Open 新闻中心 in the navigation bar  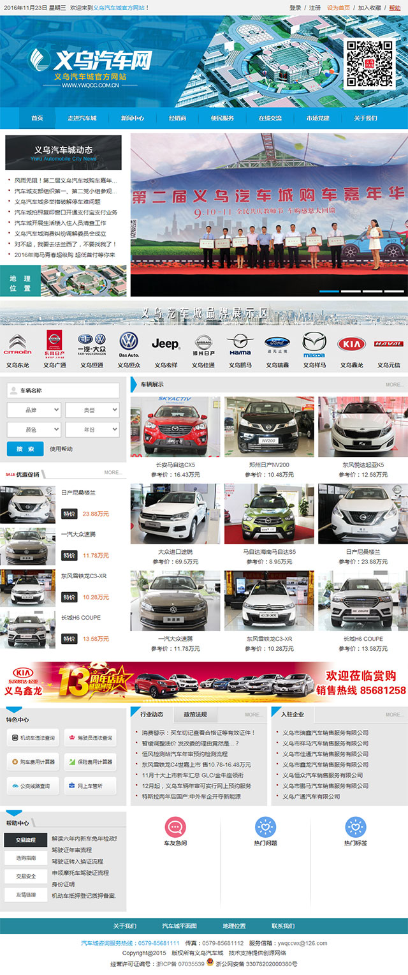tap(133, 118)
